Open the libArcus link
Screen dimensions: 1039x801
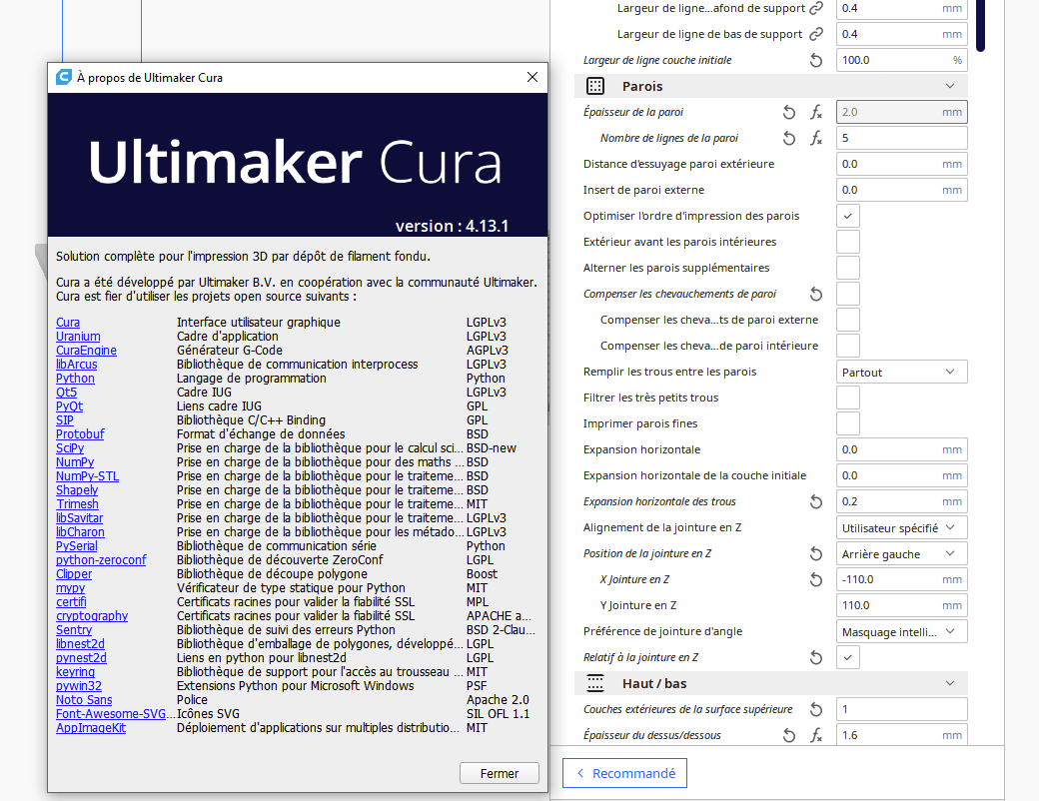pyautogui.click(x=76, y=365)
